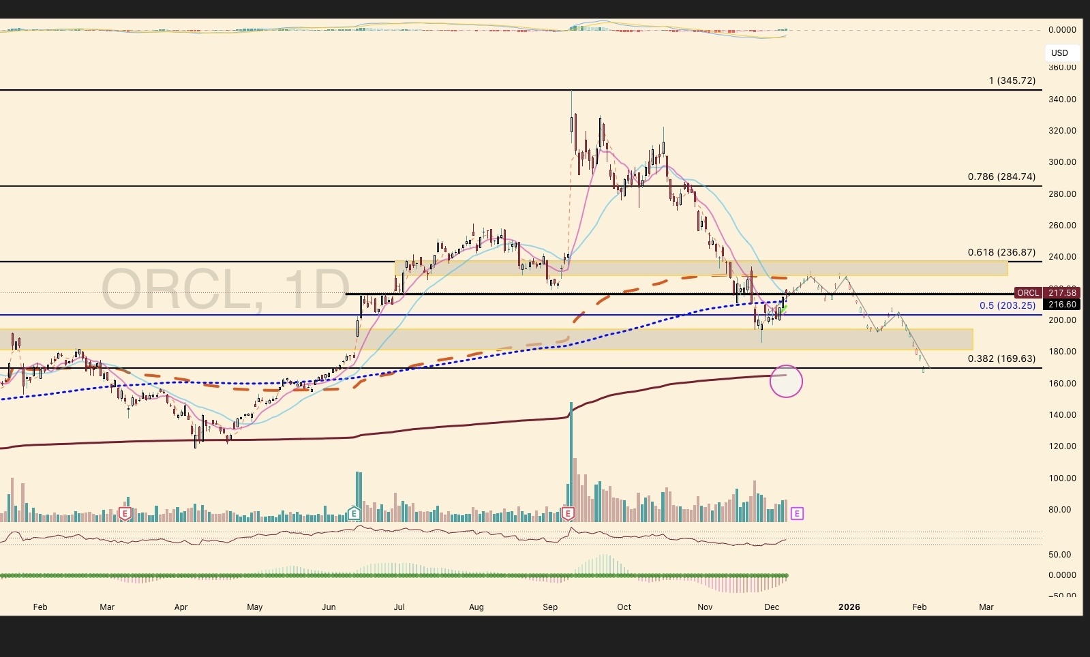This screenshot has height=657, width=1090.
Task: Open the teal June earnings E marker
Action: pyautogui.click(x=354, y=513)
